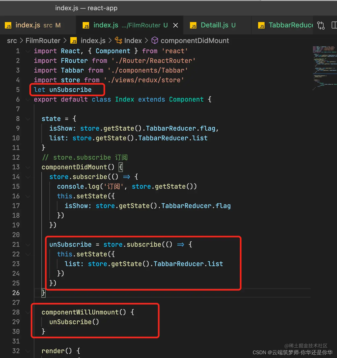Collapse setState fold at line 22

[x=28, y=254]
